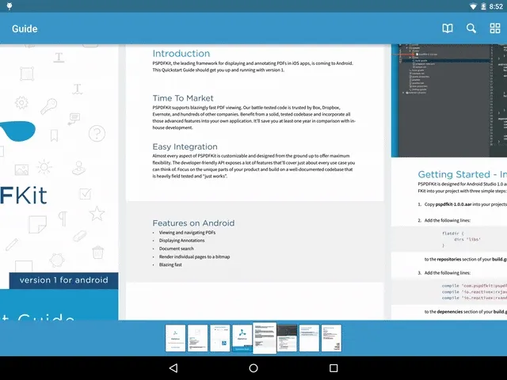
Task: Tap the sun brightness icon on cover
Action: click(44, 167)
